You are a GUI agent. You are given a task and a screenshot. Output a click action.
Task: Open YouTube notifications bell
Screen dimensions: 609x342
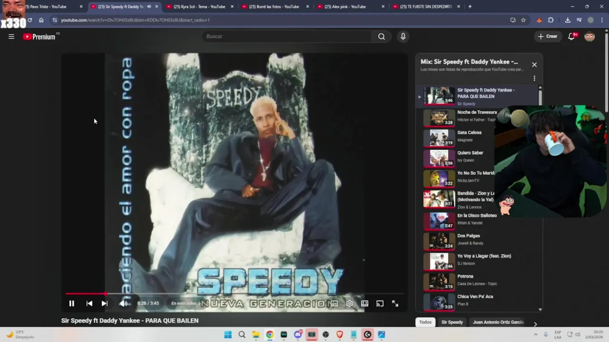pyautogui.click(x=572, y=37)
